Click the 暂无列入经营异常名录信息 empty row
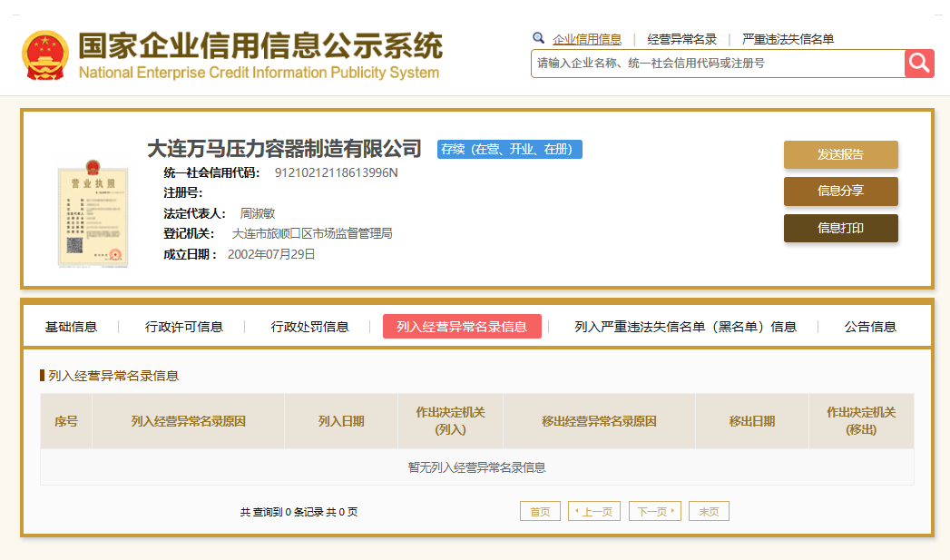The image size is (950, 560). (477, 467)
